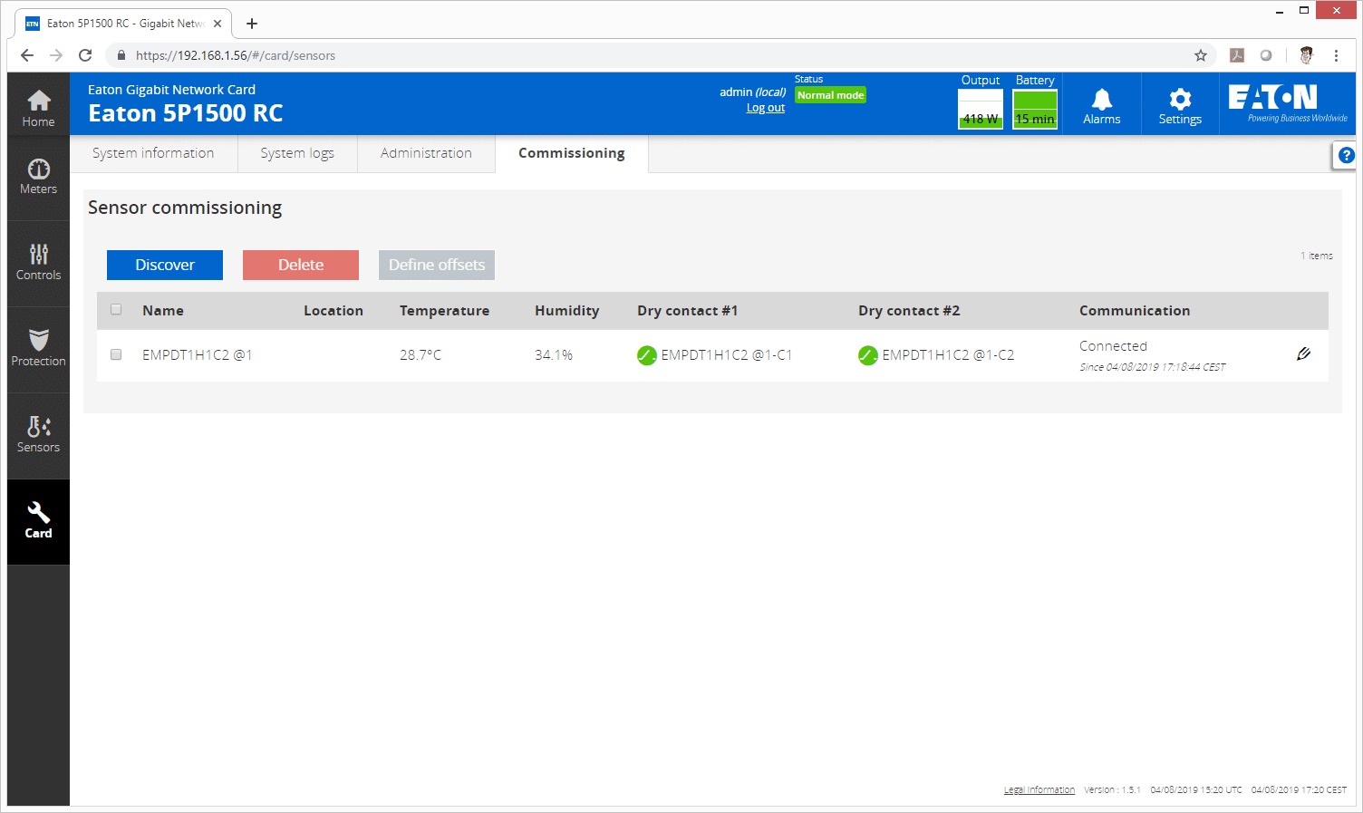Click the Connected communication status
The height and width of the screenshot is (813, 1363).
[1113, 346]
